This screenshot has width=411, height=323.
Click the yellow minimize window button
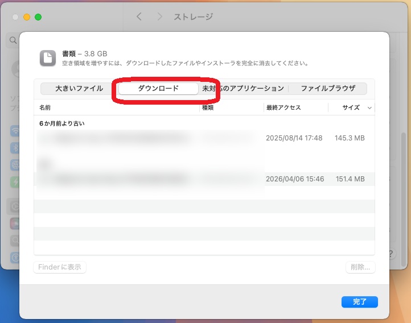point(27,17)
